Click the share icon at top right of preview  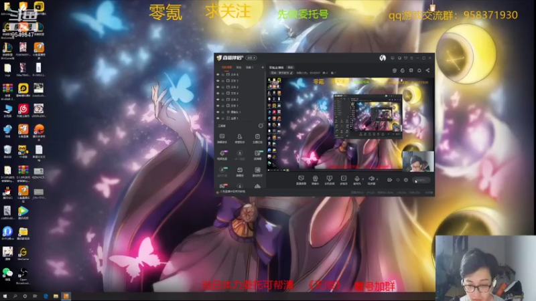pos(427,70)
